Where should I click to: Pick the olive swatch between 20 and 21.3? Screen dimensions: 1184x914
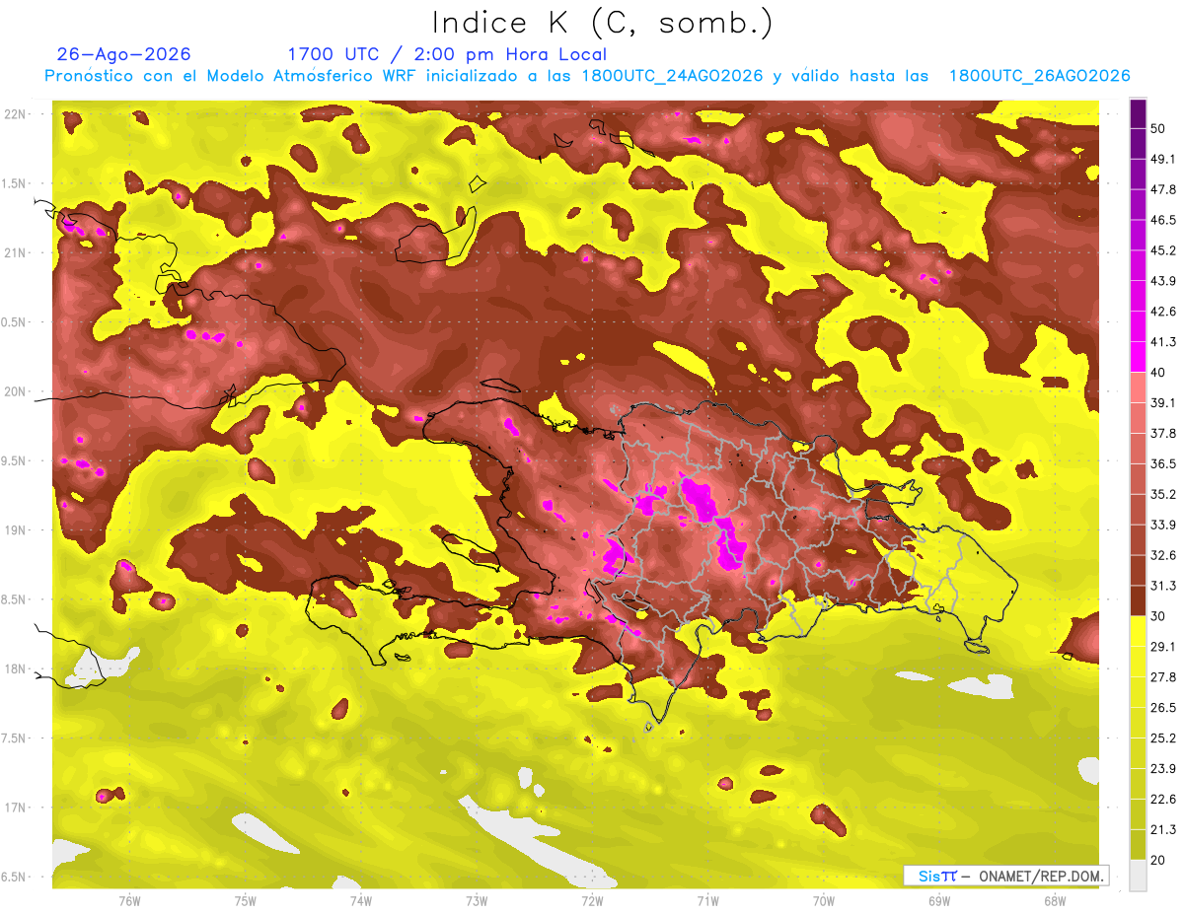1138,844
